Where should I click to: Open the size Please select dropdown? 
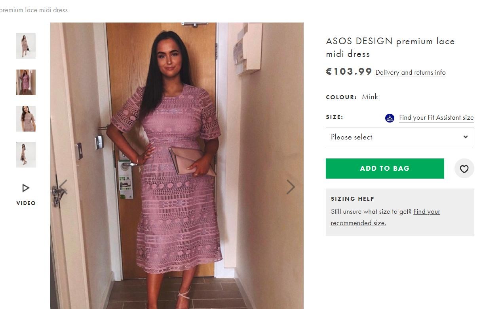pos(400,137)
